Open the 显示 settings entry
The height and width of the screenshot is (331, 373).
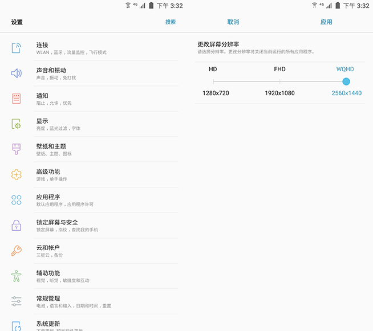pyautogui.click(x=106, y=124)
